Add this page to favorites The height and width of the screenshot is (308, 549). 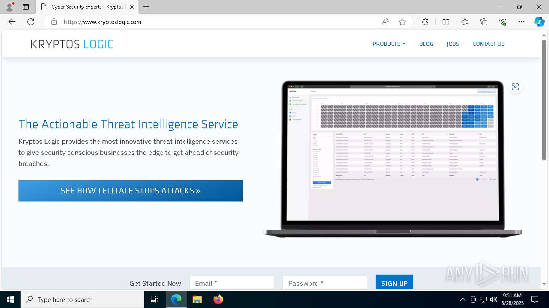[x=402, y=22]
